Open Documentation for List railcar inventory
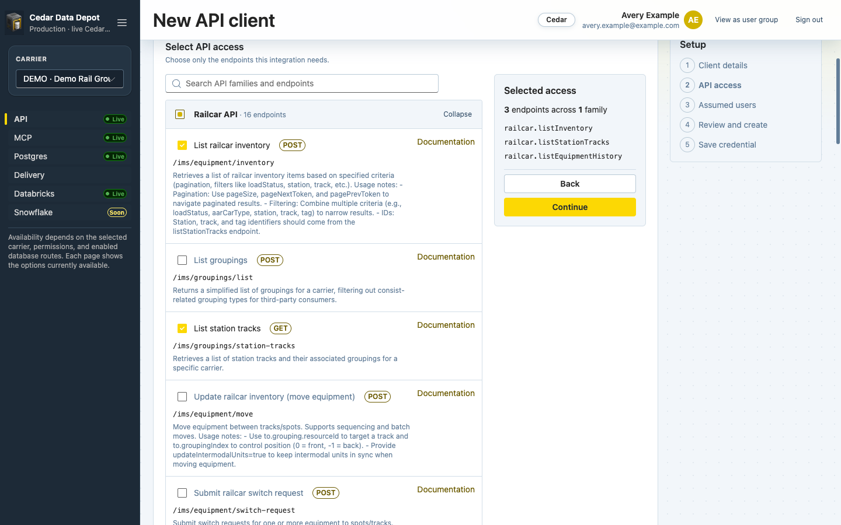The height and width of the screenshot is (525, 841). (x=446, y=142)
